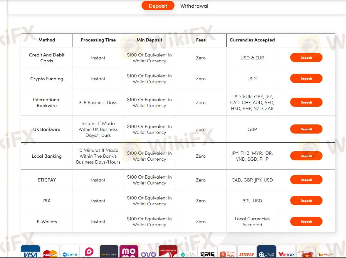Click Deposit in the UK Bankwire row
The width and height of the screenshot is (346, 258).
306,129
